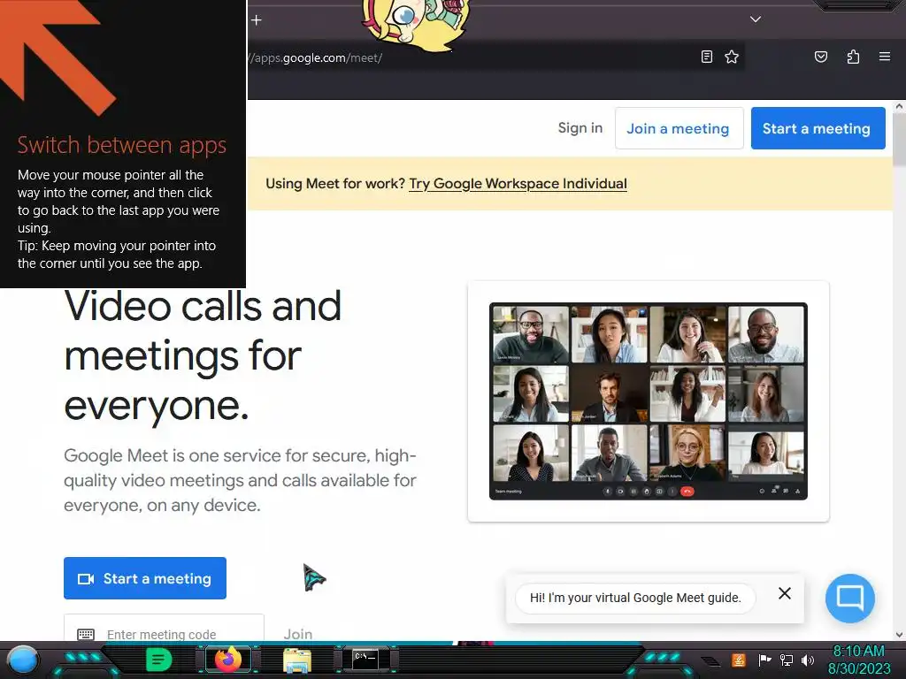The height and width of the screenshot is (679, 906).
Task: Open Try Google Workspace Individual link
Action: 518,184
